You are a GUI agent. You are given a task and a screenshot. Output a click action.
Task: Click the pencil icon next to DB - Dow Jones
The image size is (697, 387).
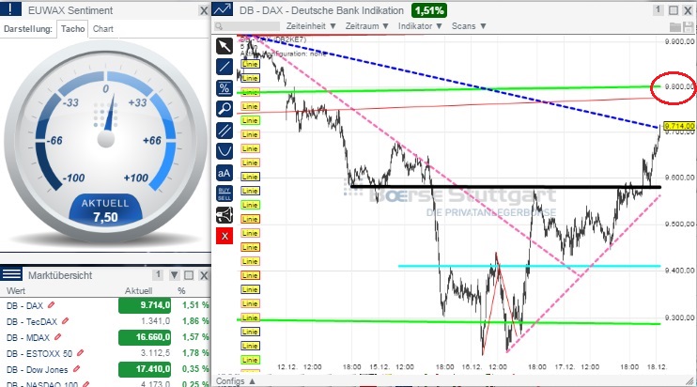76,369
